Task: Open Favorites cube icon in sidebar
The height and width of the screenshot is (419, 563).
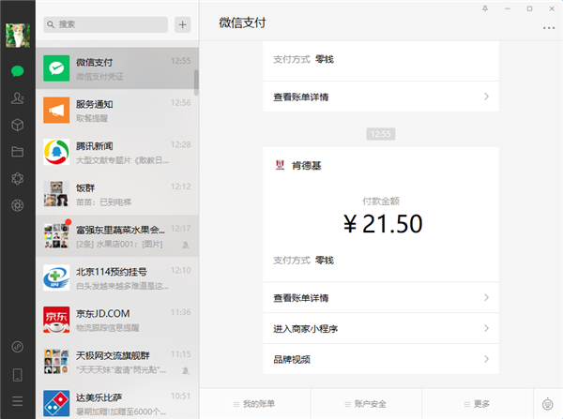Action: point(17,125)
